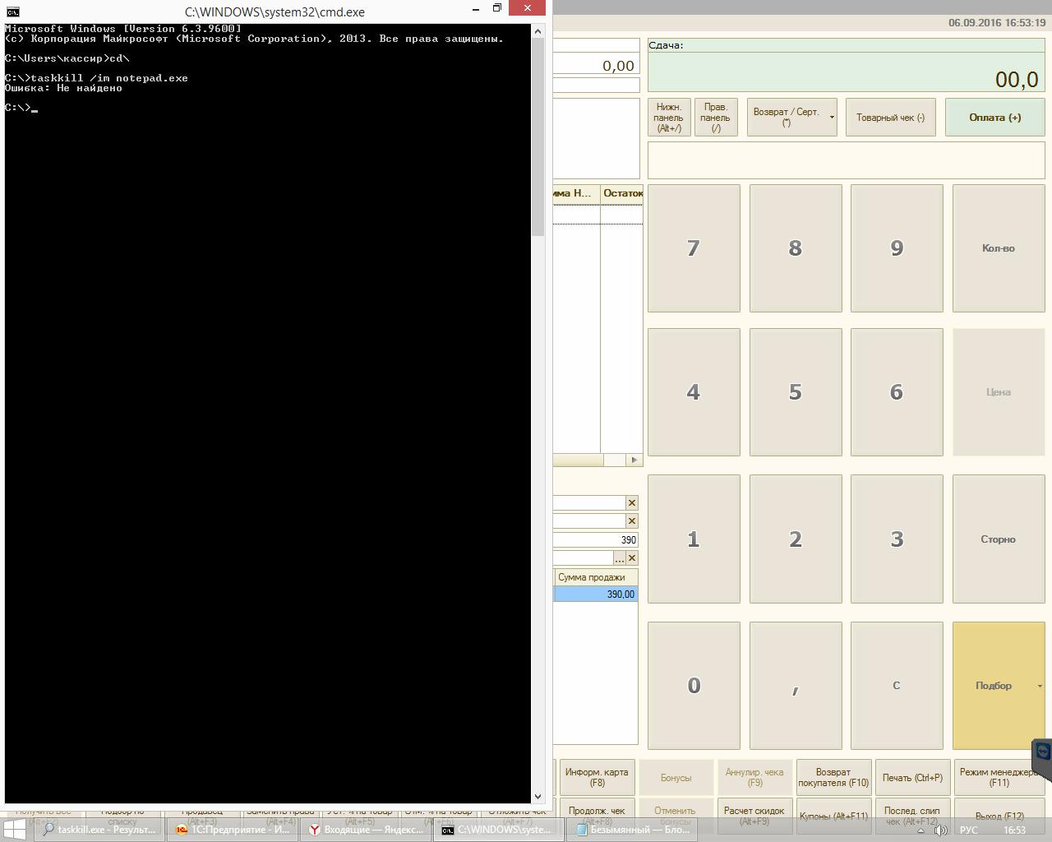Open Режим менеджера (F11) button

click(x=999, y=777)
